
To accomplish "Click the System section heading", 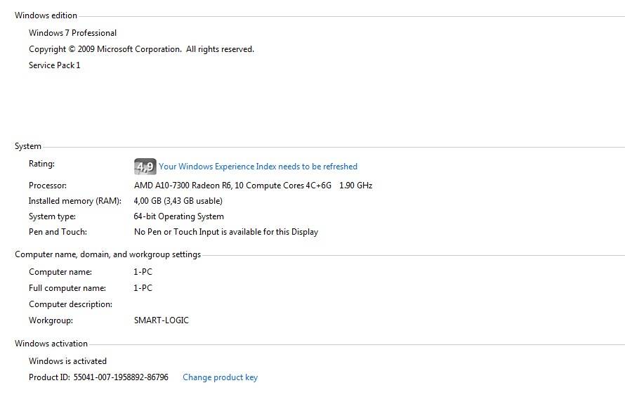I will 28,146.
